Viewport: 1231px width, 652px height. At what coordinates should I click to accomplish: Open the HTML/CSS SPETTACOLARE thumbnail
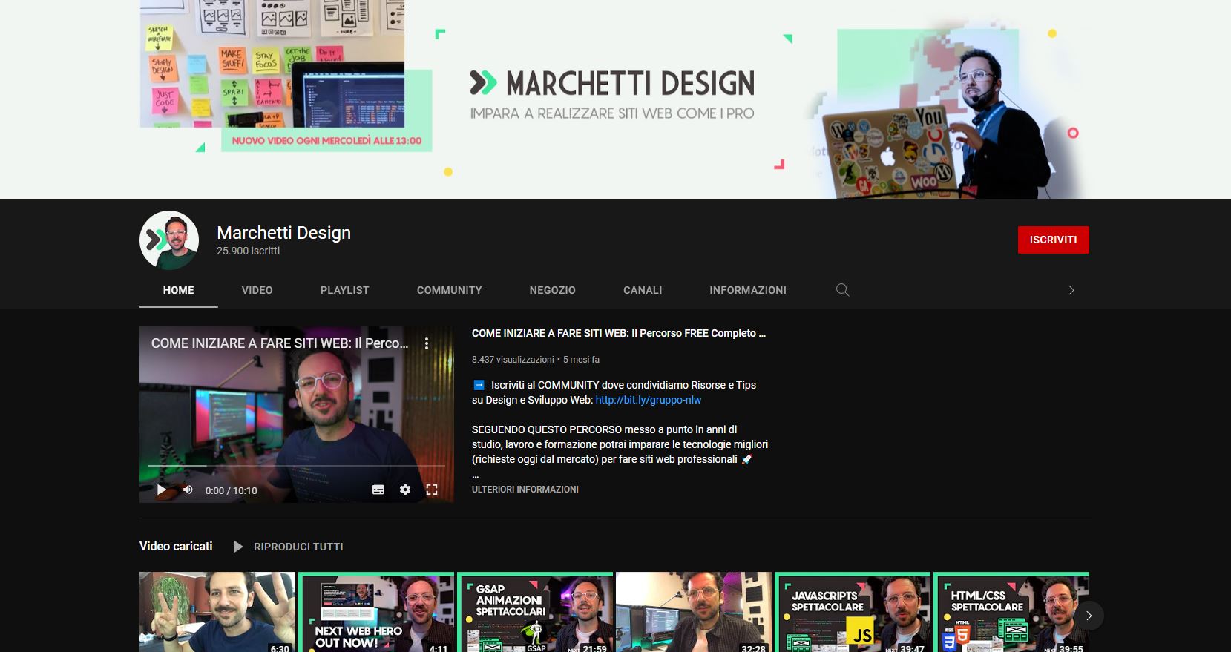tap(1011, 612)
